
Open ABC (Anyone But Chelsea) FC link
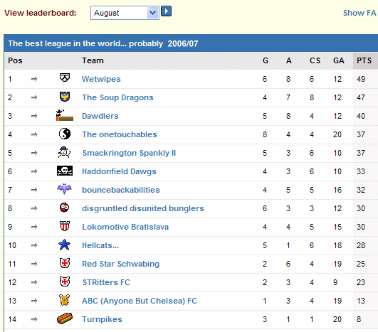point(140,301)
